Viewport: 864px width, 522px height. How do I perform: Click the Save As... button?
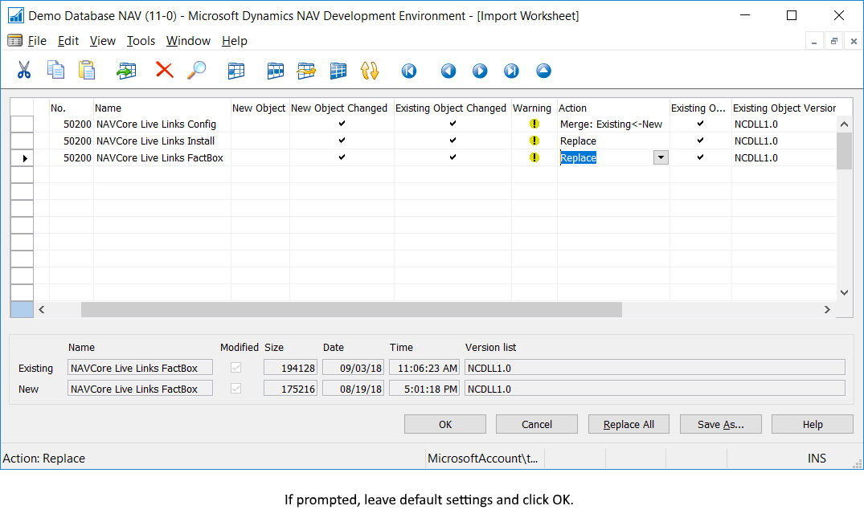click(x=720, y=424)
